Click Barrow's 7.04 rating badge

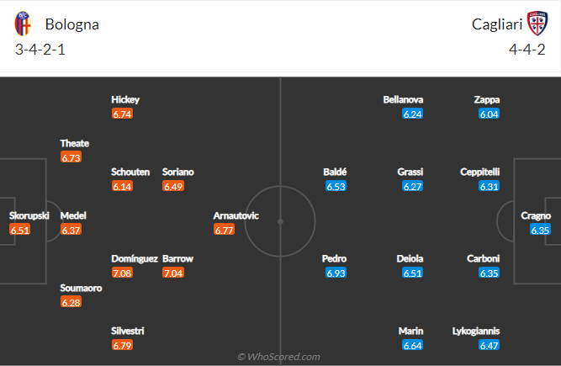pos(173,273)
